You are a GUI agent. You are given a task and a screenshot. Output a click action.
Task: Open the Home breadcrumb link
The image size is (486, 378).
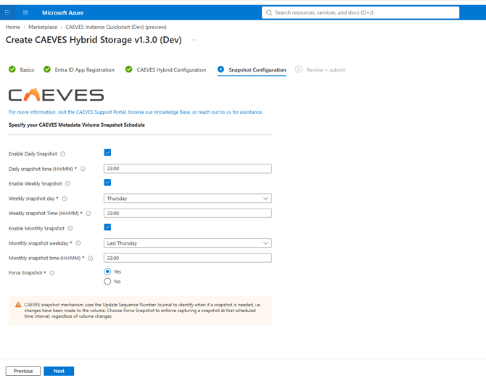point(13,28)
